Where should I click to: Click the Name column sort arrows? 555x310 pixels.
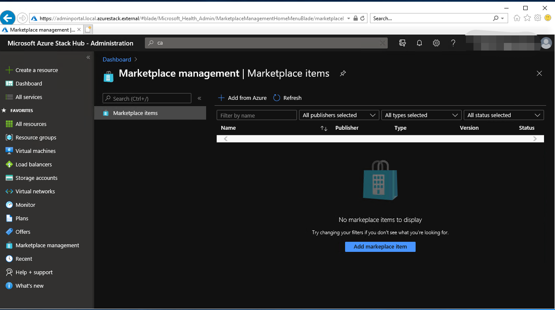(324, 128)
